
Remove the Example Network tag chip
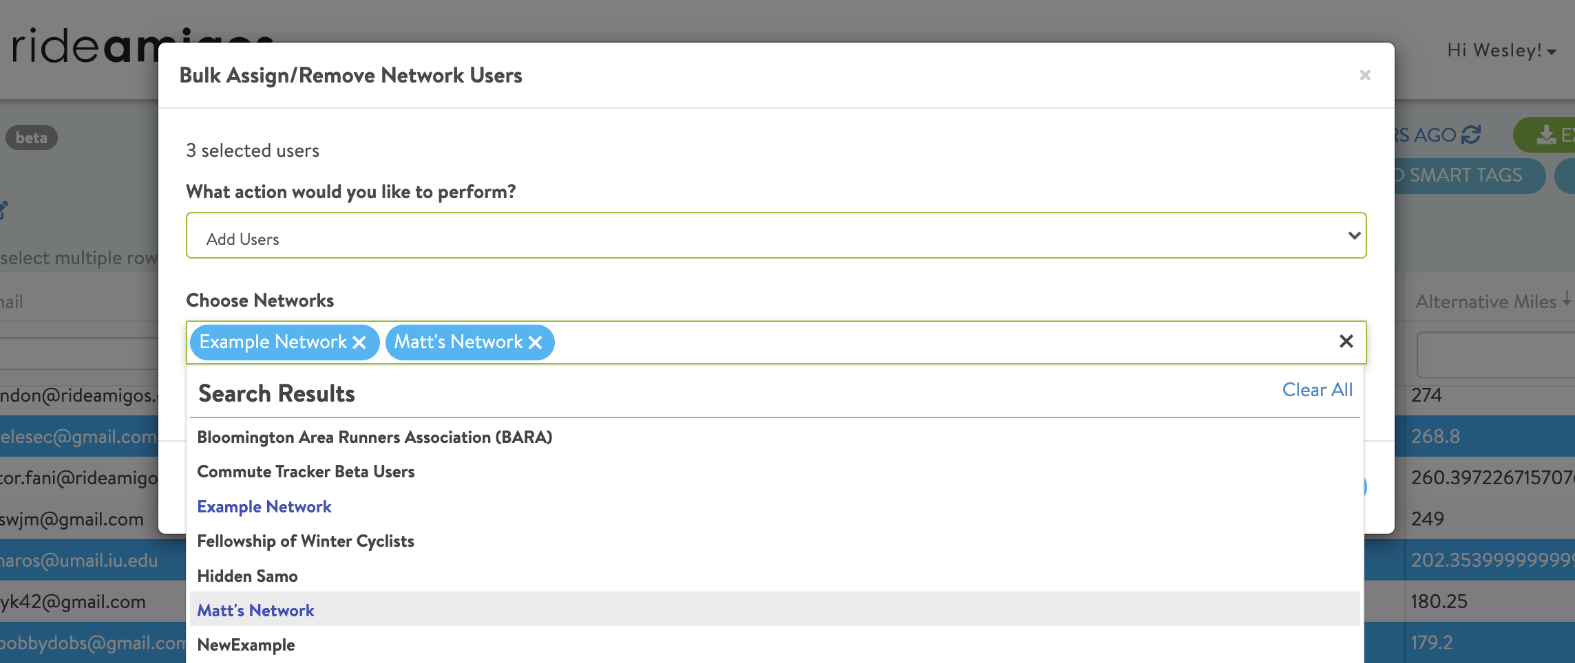pos(359,343)
